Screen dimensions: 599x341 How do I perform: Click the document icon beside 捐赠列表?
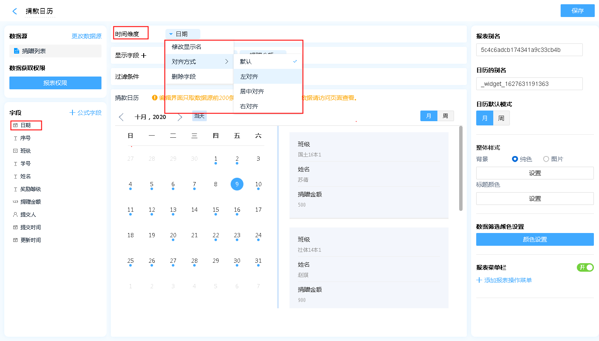click(16, 51)
